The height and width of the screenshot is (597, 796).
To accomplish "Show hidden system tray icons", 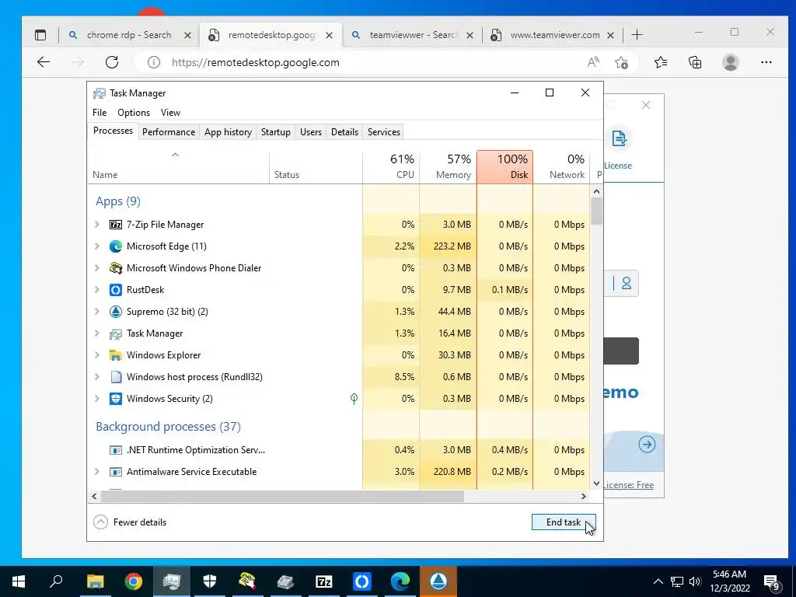I will pos(658,581).
